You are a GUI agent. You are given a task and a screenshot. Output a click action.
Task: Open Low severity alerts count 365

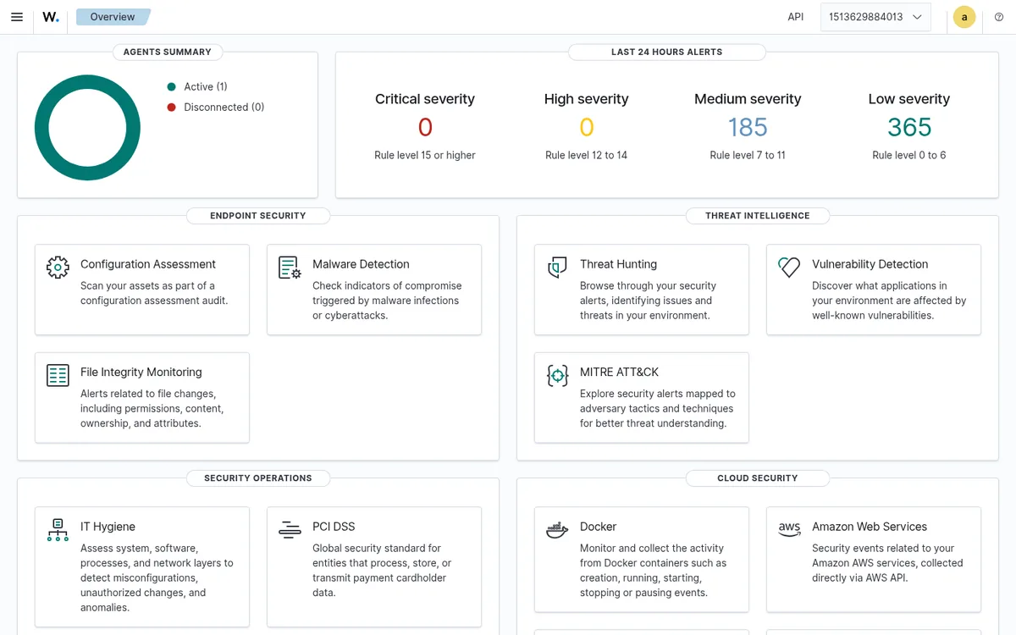[909, 127]
